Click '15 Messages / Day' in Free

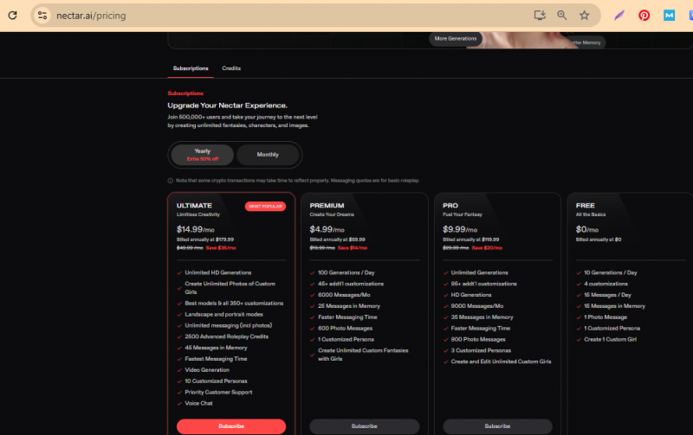click(608, 295)
